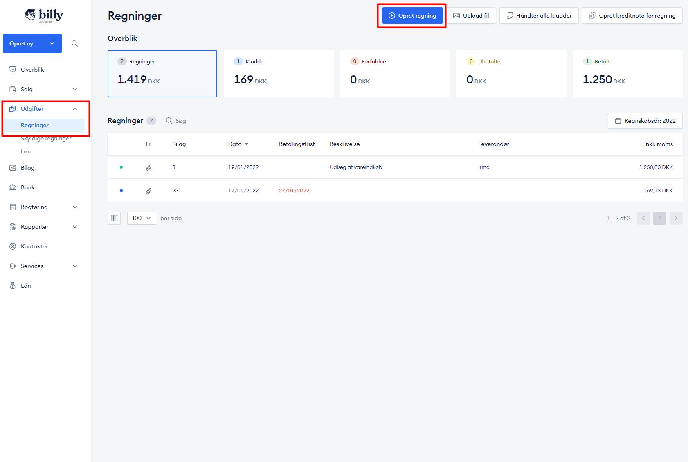Open the sidebar search magnifier icon
The width and height of the screenshot is (688, 462).
[x=74, y=43]
